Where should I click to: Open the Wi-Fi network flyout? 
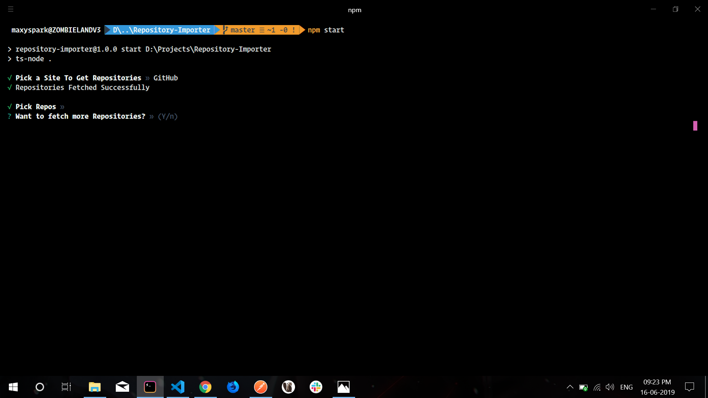[x=597, y=387]
